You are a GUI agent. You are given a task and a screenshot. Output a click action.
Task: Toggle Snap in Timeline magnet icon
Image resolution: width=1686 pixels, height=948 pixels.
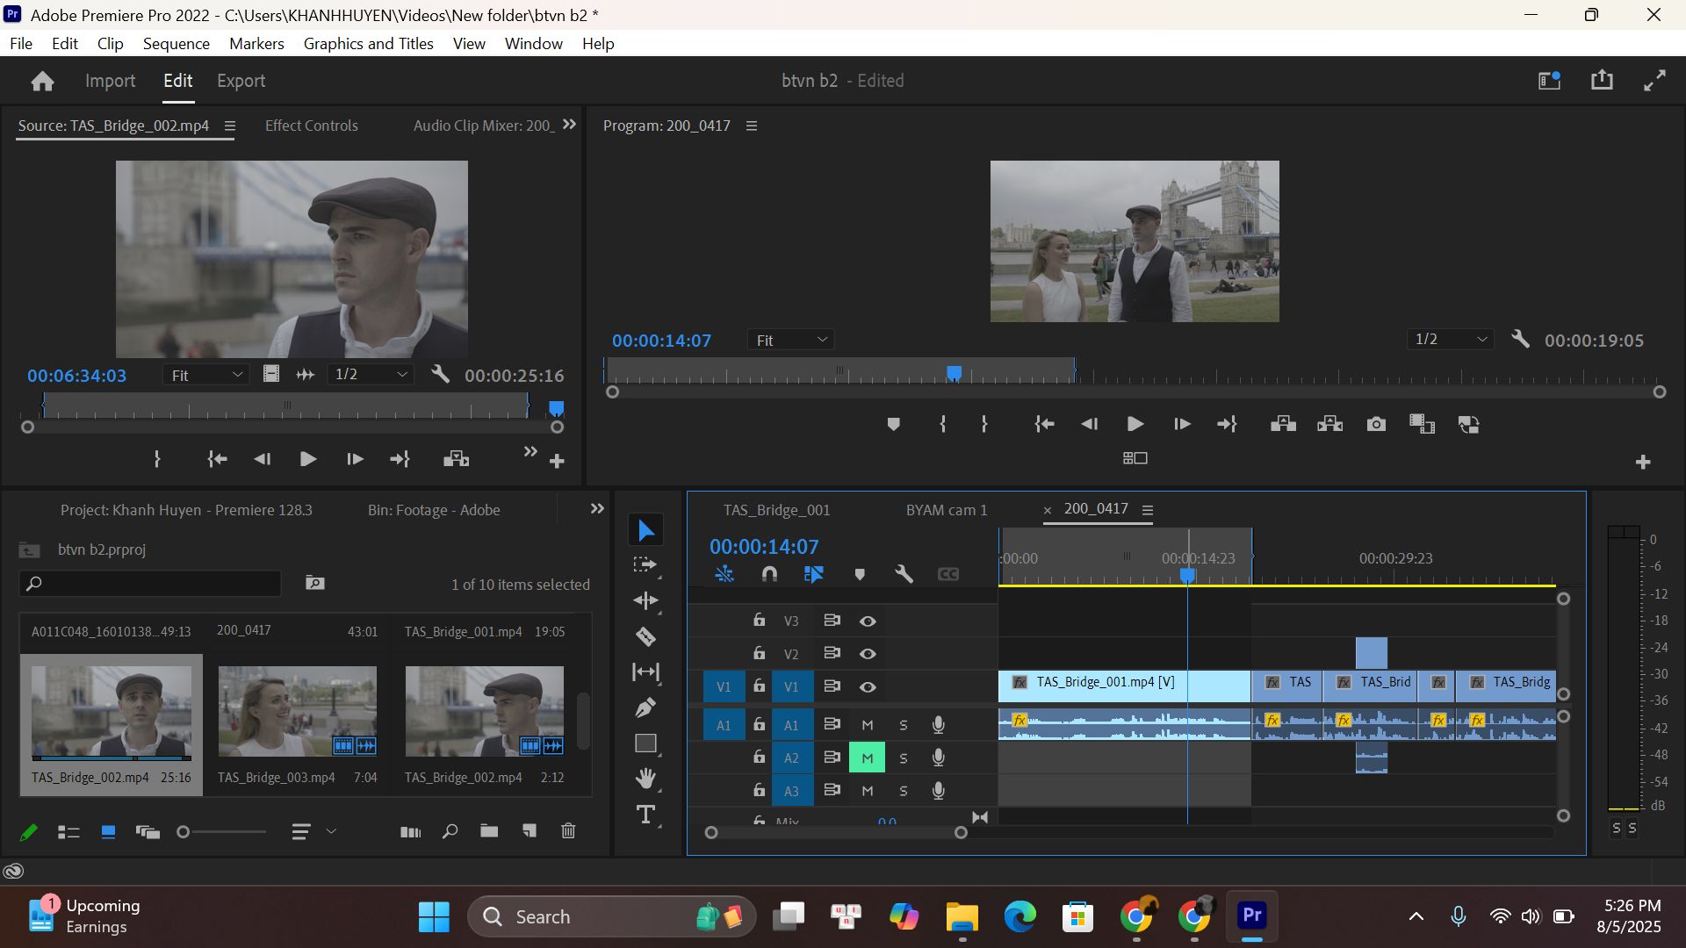[769, 574]
